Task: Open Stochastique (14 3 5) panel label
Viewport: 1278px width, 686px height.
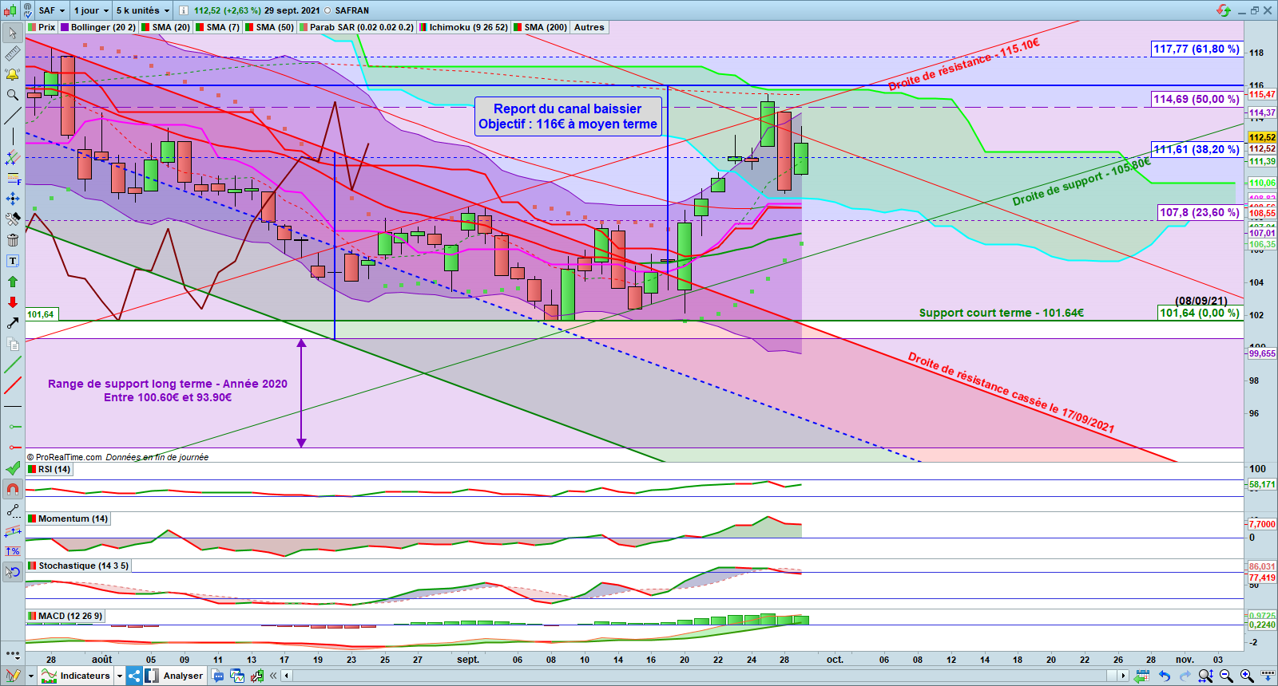Action: 78,566
